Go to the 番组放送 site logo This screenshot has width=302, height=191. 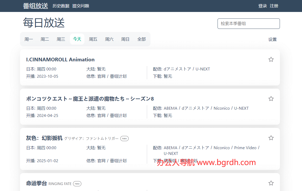coord(35,6)
